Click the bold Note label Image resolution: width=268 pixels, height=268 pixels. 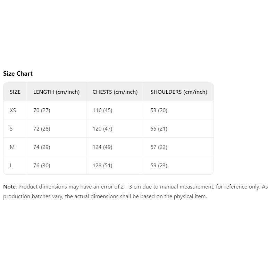9,187
